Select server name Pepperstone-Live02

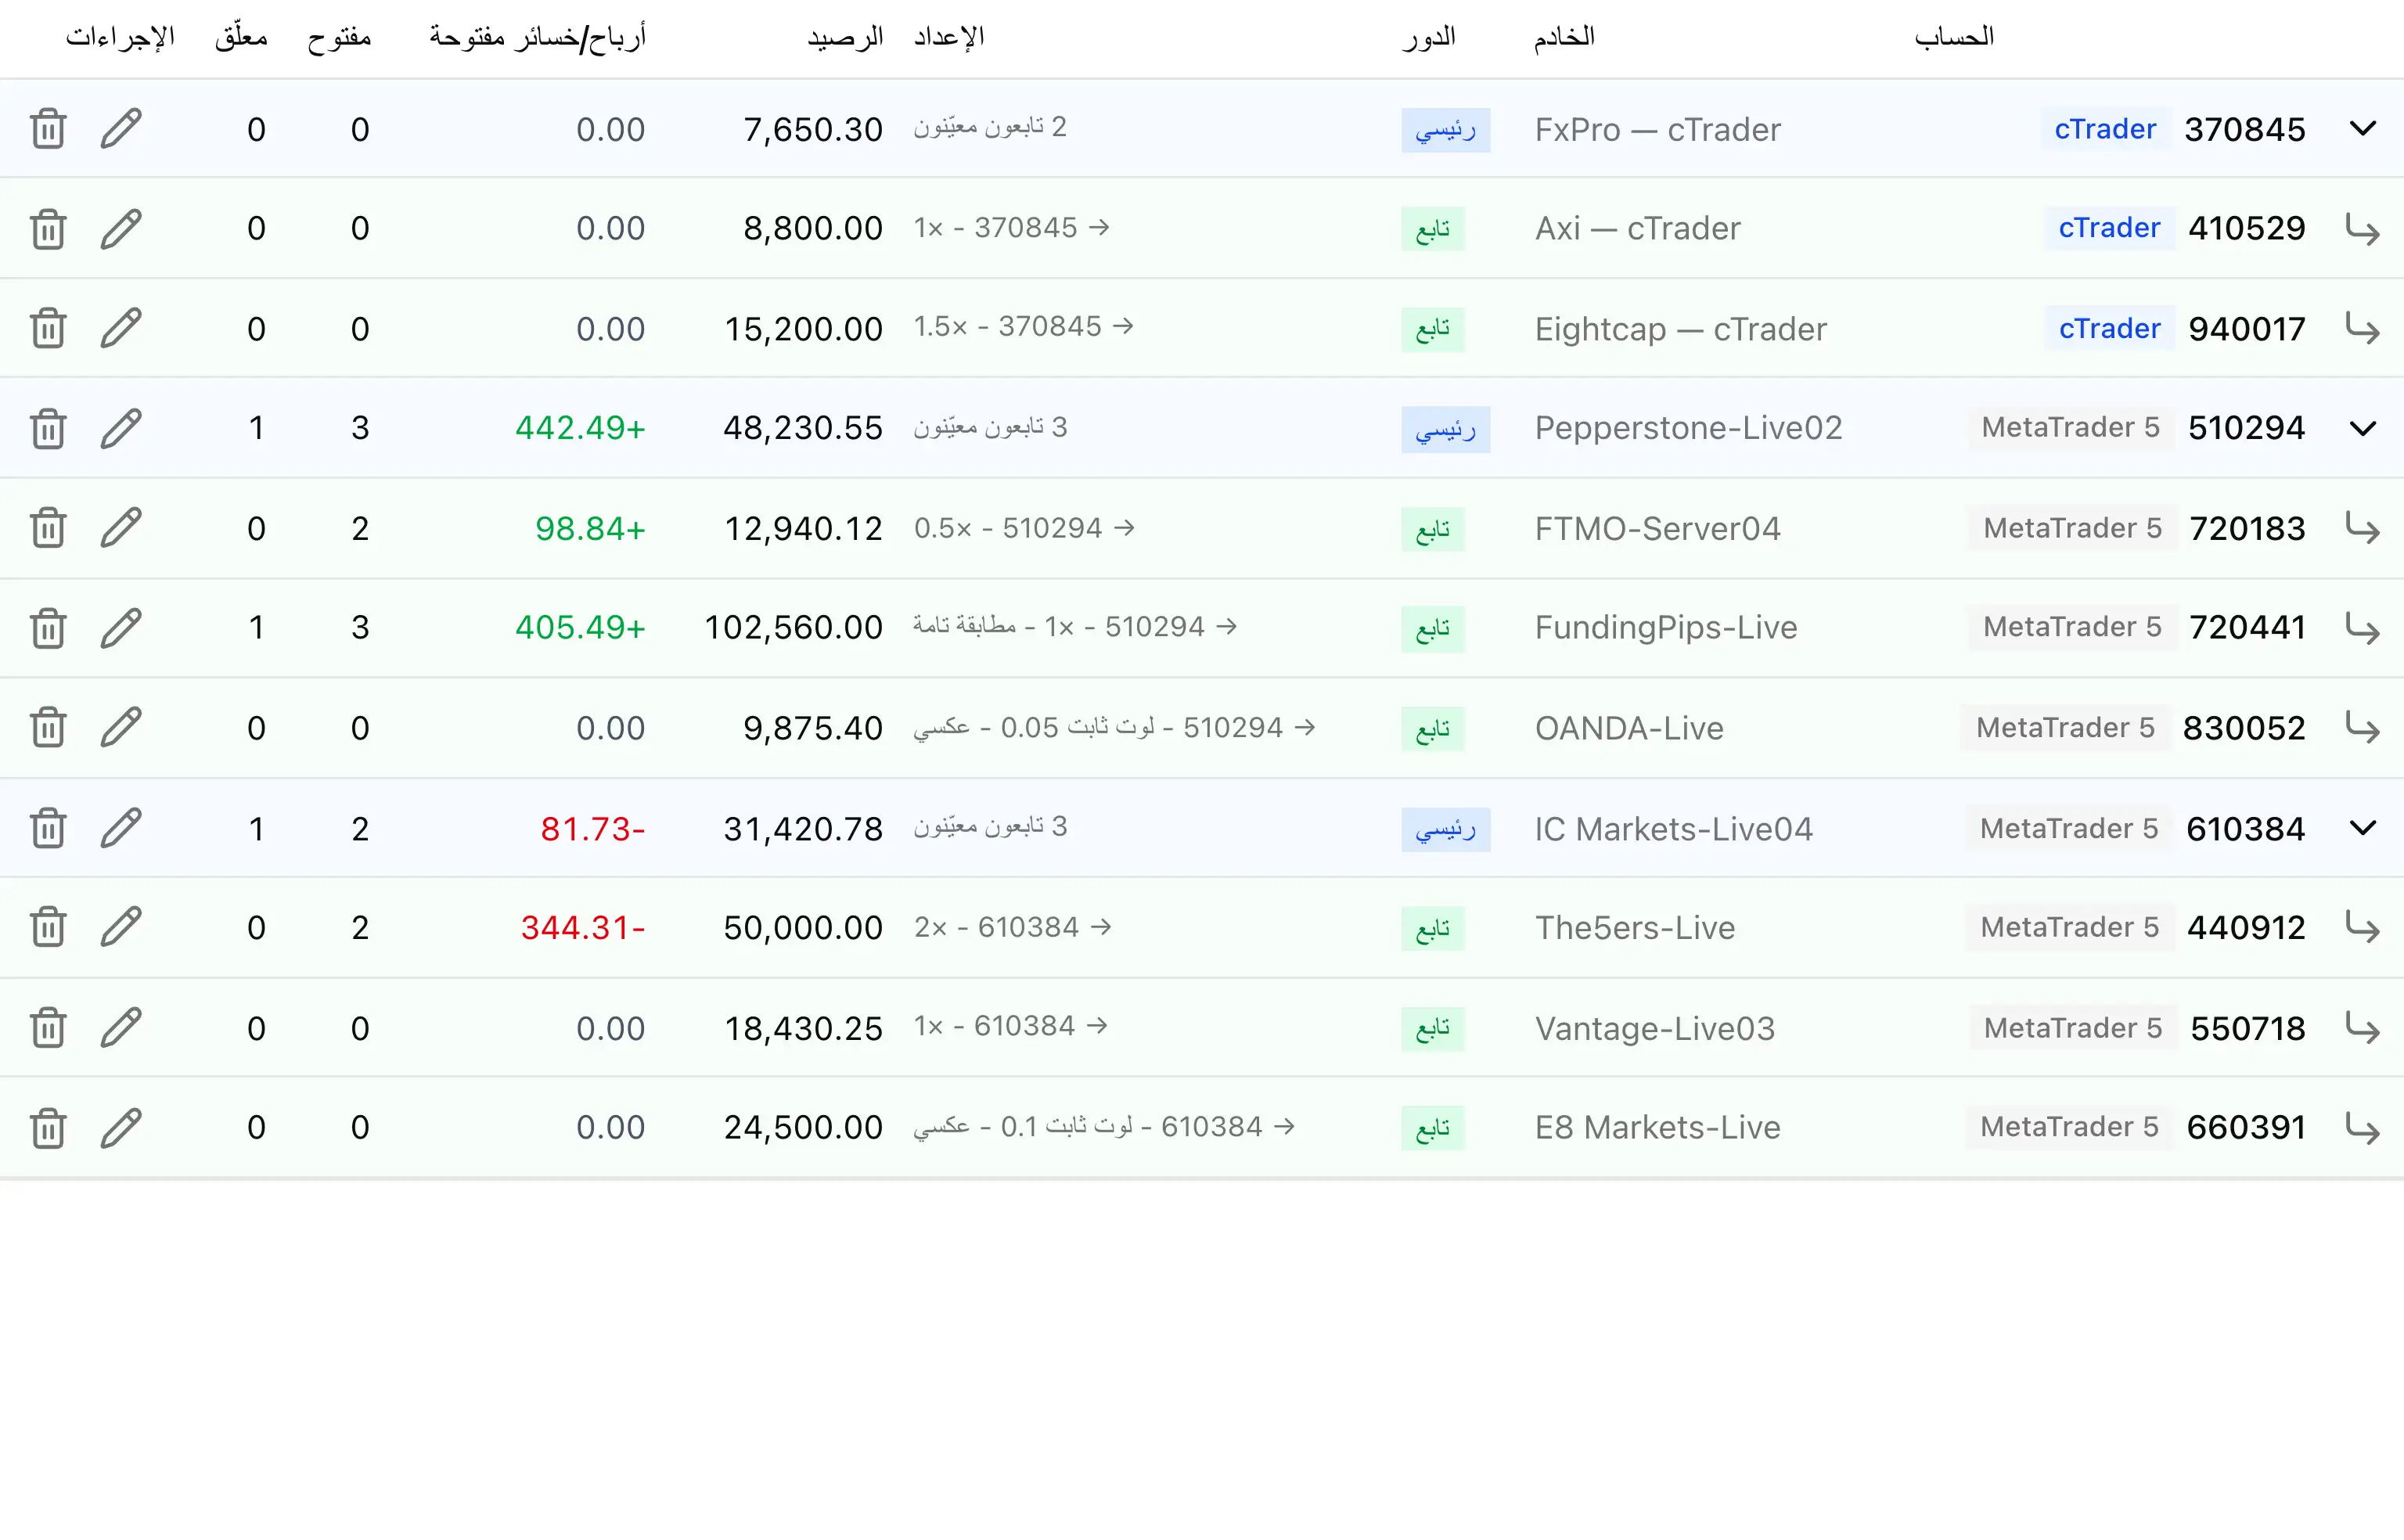coord(1688,428)
